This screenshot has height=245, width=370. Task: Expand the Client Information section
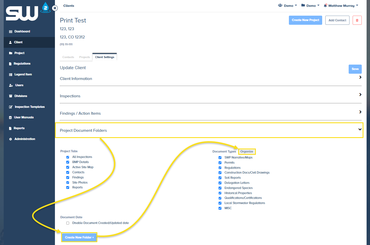(360, 77)
